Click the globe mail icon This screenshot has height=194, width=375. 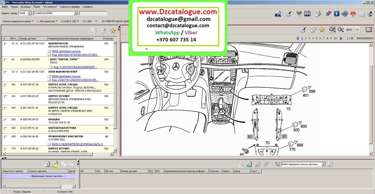(x=370, y=14)
